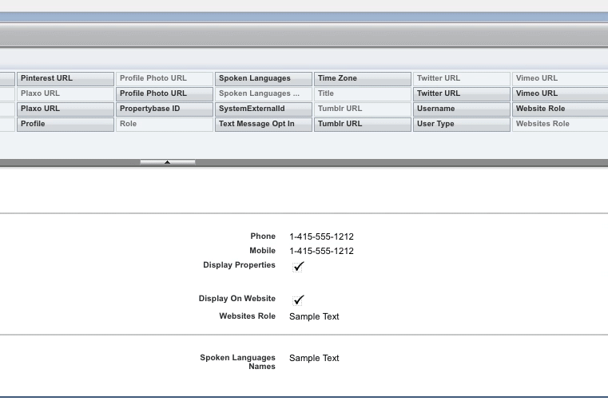Click the greyed Title field tile

363,93
